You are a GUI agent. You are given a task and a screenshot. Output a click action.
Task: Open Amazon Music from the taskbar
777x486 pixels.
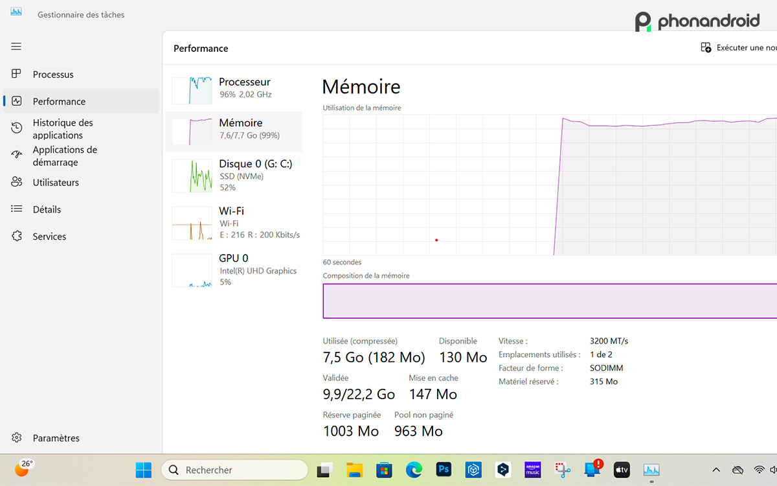(x=532, y=469)
